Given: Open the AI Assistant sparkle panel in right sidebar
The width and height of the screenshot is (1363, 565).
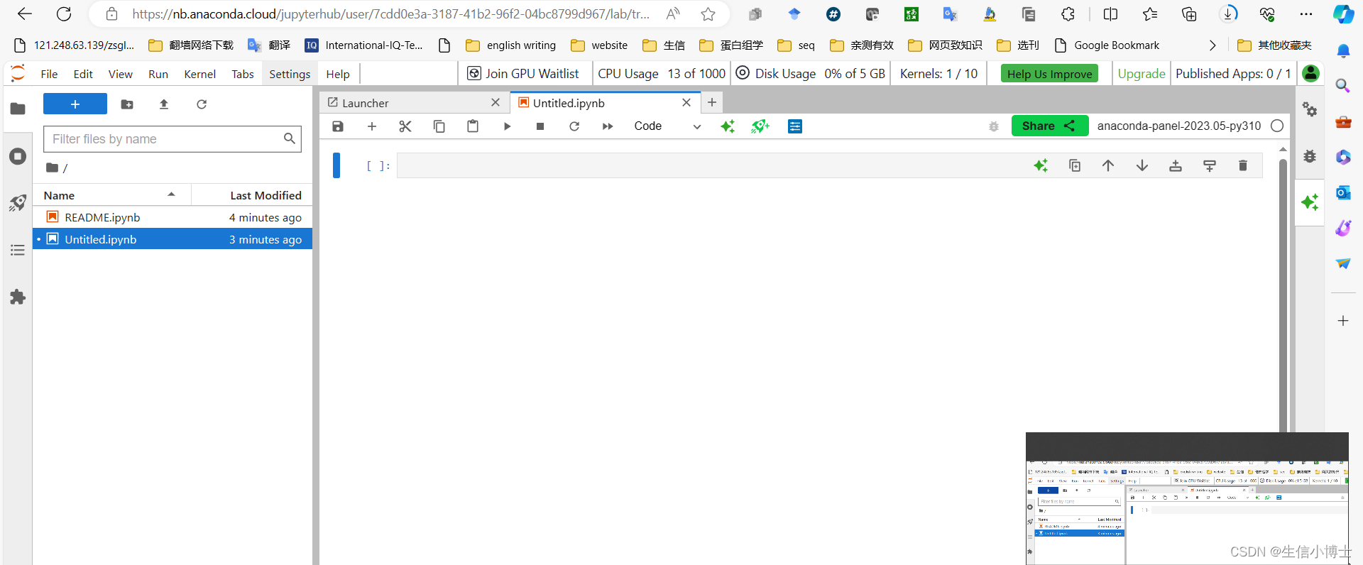Looking at the screenshot, I should 1310,202.
